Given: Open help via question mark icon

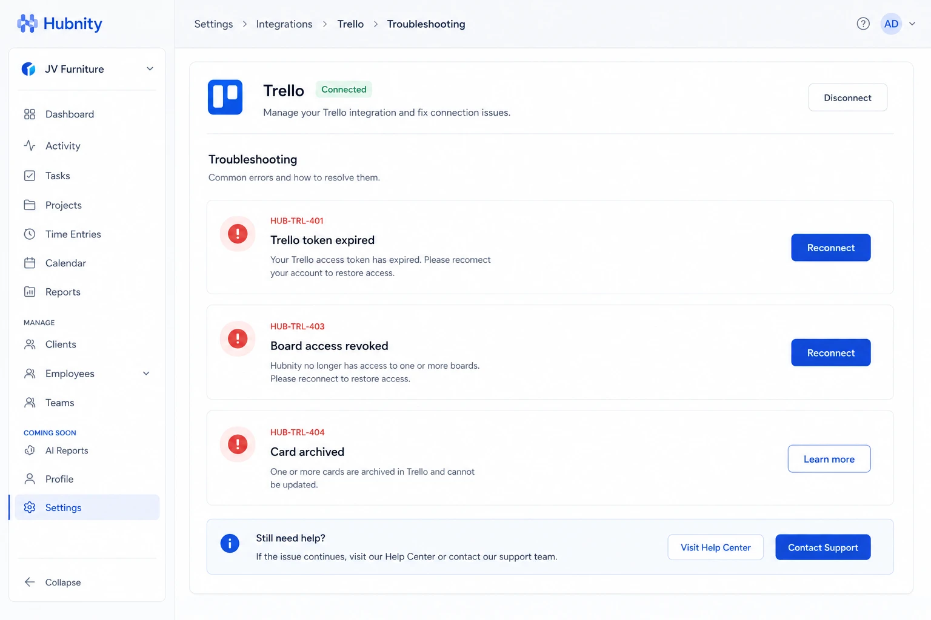Looking at the screenshot, I should click(863, 24).
